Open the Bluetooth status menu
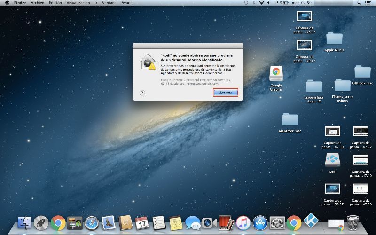Image resolution: width=376 pixels, height=235 pixels. pyautogui.click(x=254, y=3)
